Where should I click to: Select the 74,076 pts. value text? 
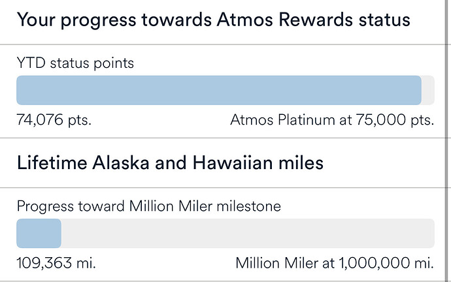pos(54,119)
